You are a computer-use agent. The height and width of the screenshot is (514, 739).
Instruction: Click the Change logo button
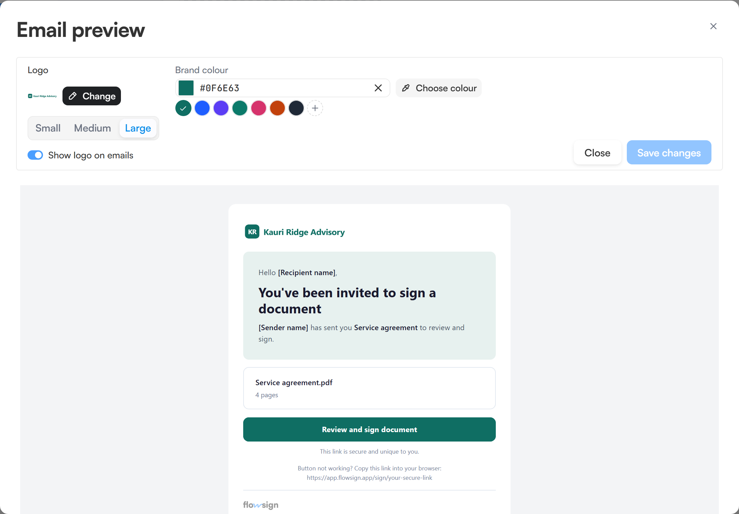click(x=92, y=96)
